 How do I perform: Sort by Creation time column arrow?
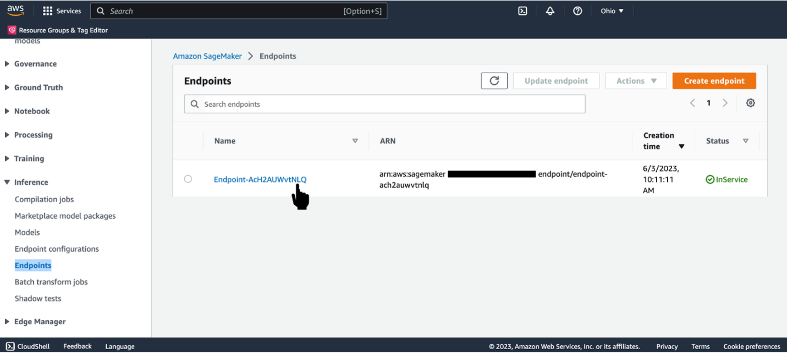click(681, 146)
